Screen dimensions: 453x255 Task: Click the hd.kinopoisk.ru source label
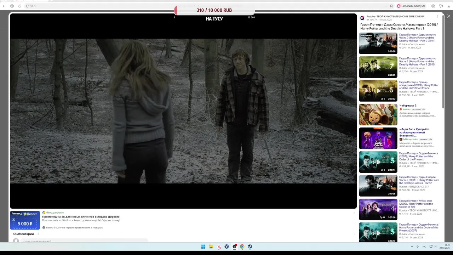coord(410,140)
